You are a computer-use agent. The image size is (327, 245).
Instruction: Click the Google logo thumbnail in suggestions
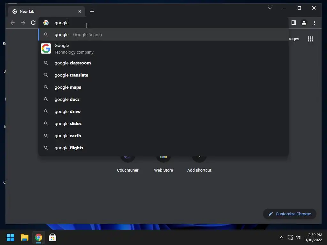[x=46, y=48]
